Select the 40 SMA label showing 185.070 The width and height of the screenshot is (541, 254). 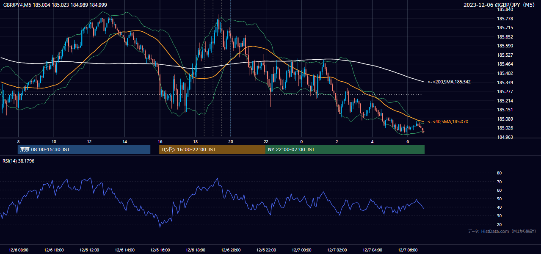[x=448, y=121]
